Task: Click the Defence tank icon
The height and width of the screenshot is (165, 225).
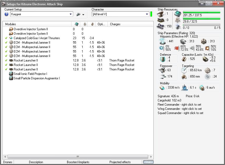Action: coord(163,59)
